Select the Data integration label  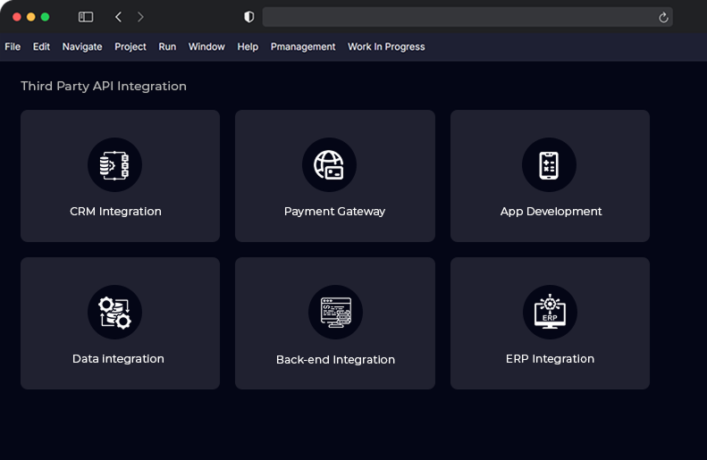point(118,359)
